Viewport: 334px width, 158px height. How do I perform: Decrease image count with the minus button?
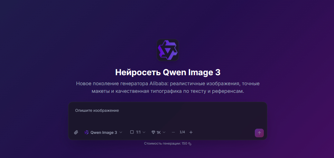[x=173, y=132]
